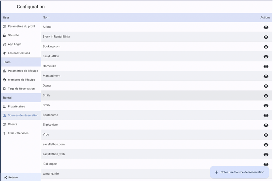Select the Booking.com name
Image resolution: width=274 pixels, height=181 pixels.
coord(51,46)
